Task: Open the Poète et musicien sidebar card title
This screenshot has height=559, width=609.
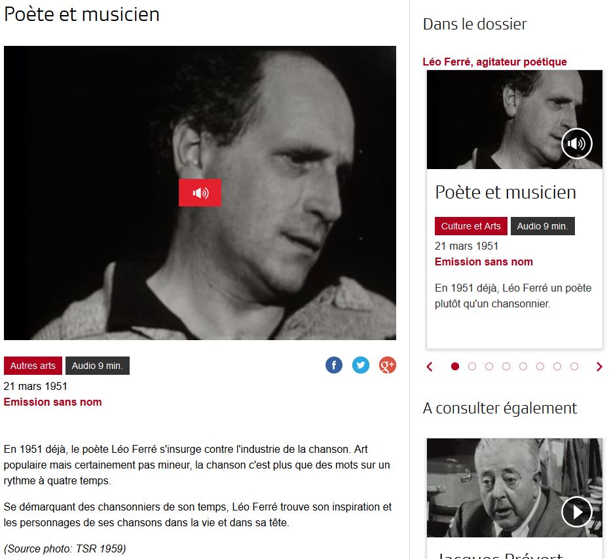Action: [506, 192]
